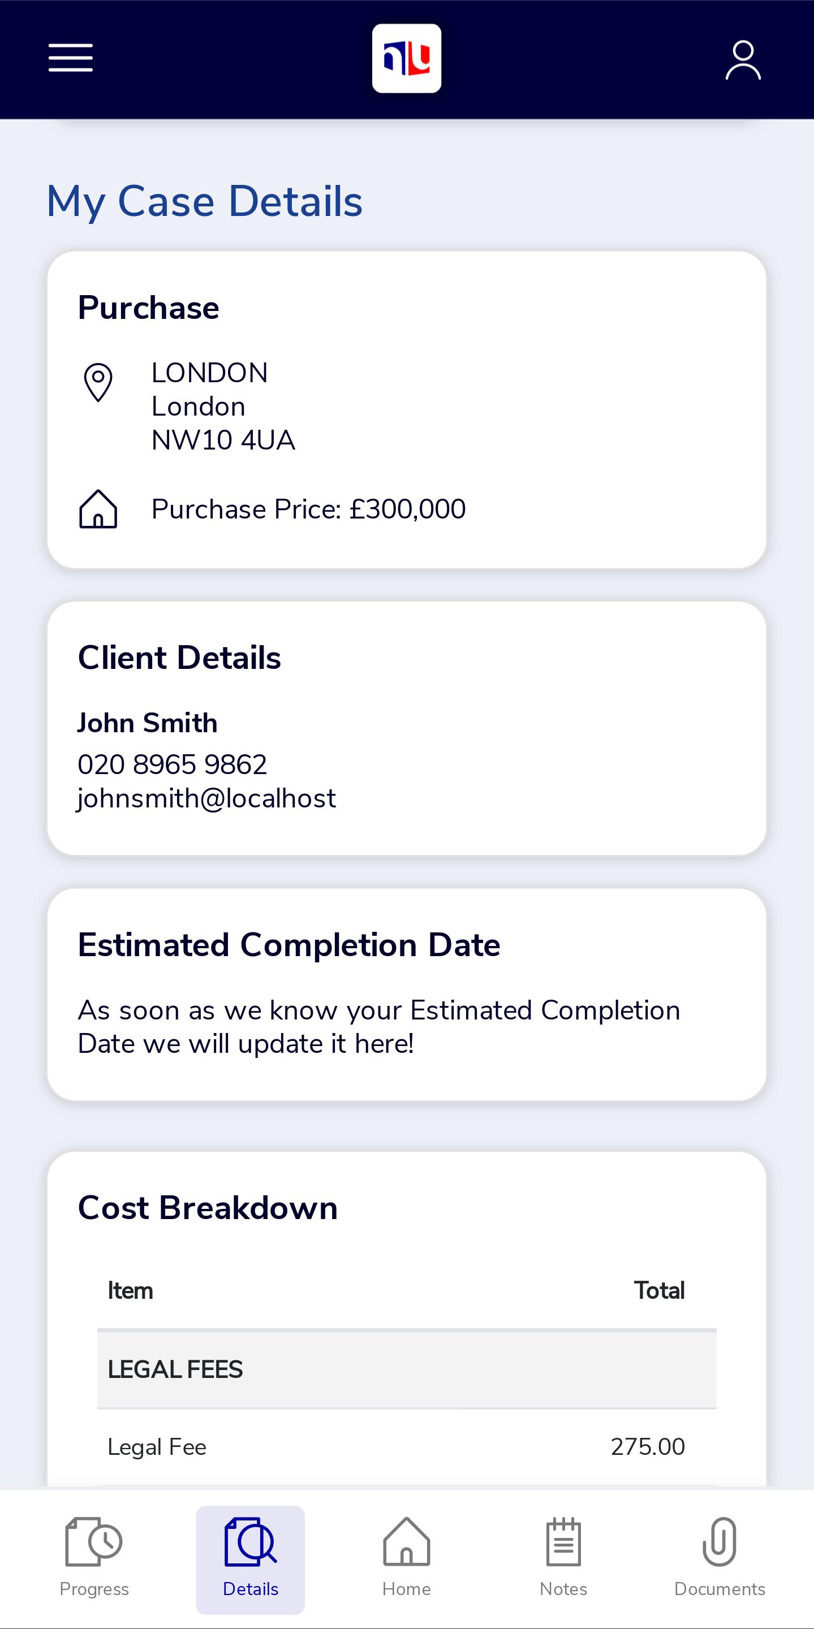The width and height of the screenshot is (814, 1629).
Task: Tap the Cost Breakdown heading
Action: (208, 1208)
